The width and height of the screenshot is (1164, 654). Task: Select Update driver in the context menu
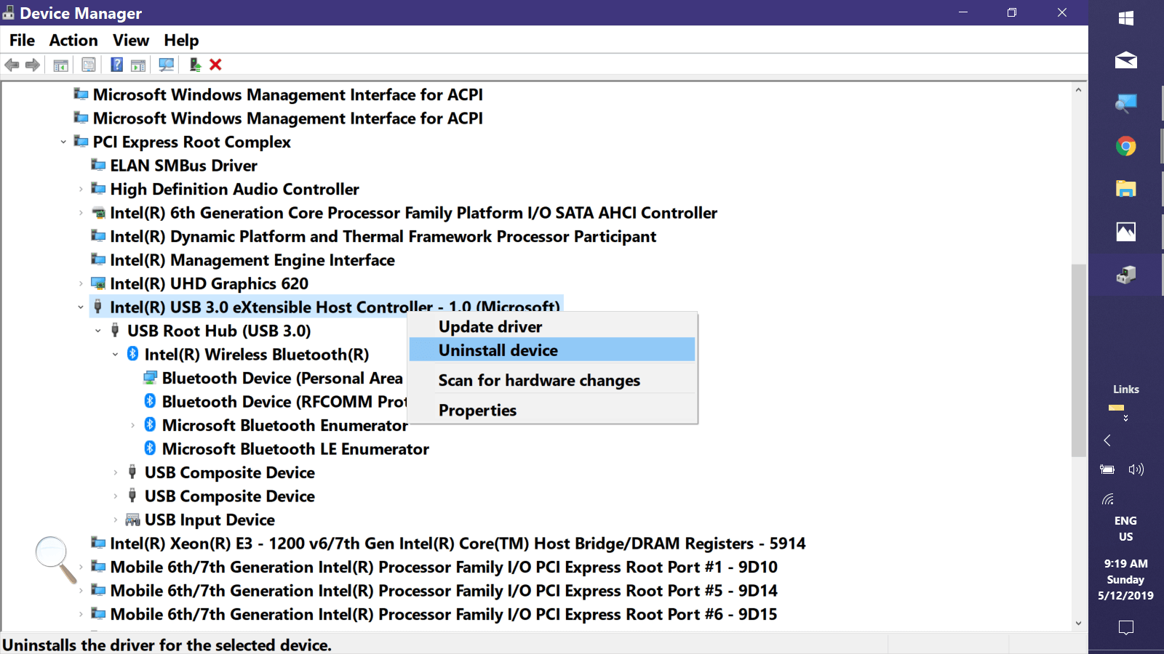pyautogui.click(x=490, y=327)
